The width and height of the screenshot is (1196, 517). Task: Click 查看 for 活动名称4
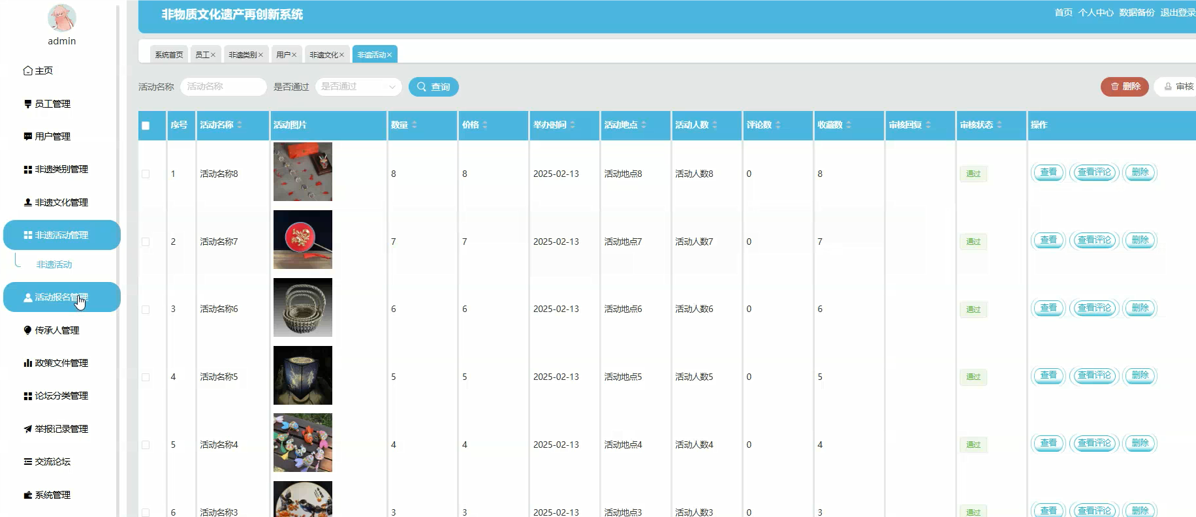tap(1048, 443)
